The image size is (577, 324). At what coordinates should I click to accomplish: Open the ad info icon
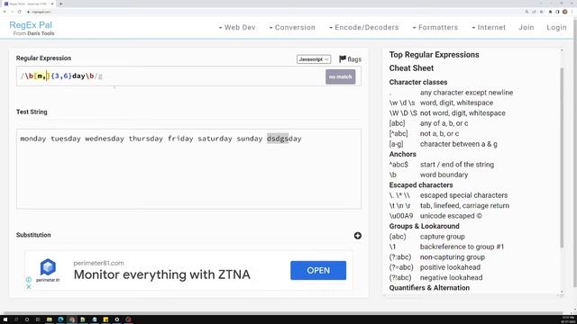tap(29, 280)
